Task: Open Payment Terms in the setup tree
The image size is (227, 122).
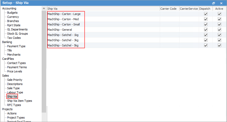Action: click(x=17, y=67)
